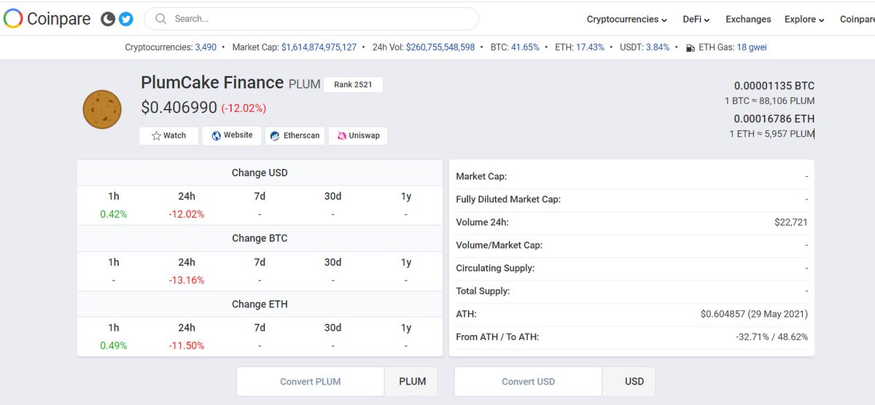Click 0.42% 1h USD change value
The height and width of the screenshot is (405, 875).
coord(114,215)
